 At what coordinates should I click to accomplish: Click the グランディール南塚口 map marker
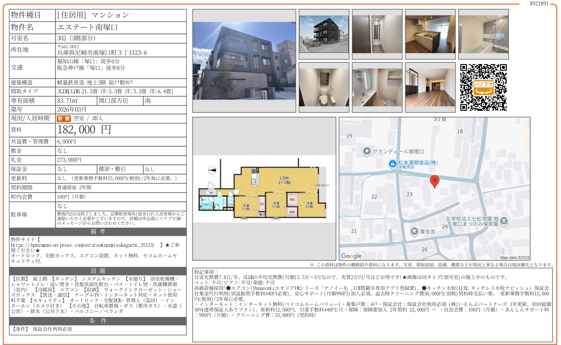click(x=367, y=151)
